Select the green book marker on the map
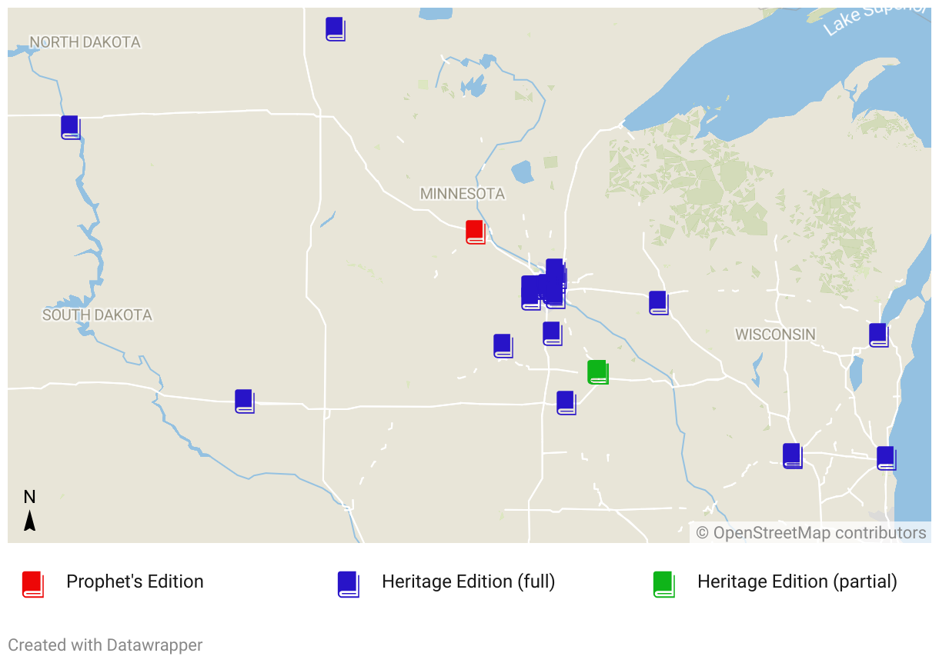The image size is (939, 663). pos(597,371)
